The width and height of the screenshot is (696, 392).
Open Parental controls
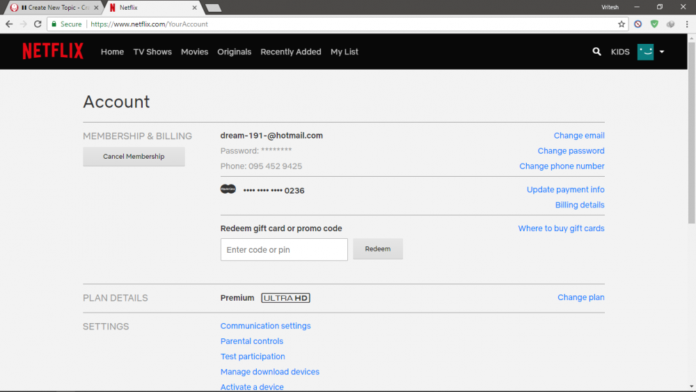pos(252,341)
